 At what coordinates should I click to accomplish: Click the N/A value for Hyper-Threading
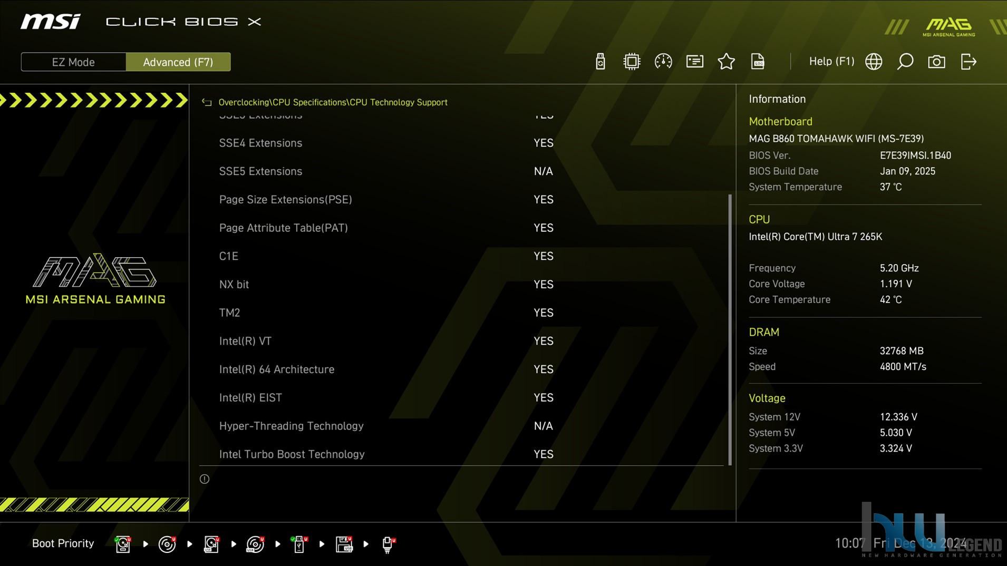pos(543,426)
